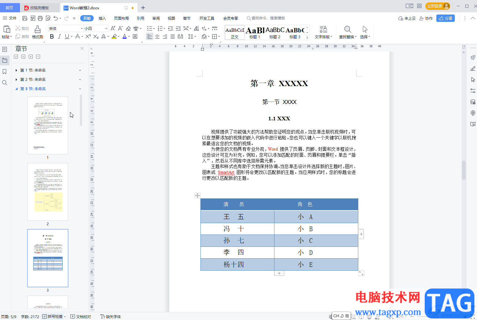Screen dimensions: 477x320
Task: Click the table move handle icon
Action: point(197,195)
